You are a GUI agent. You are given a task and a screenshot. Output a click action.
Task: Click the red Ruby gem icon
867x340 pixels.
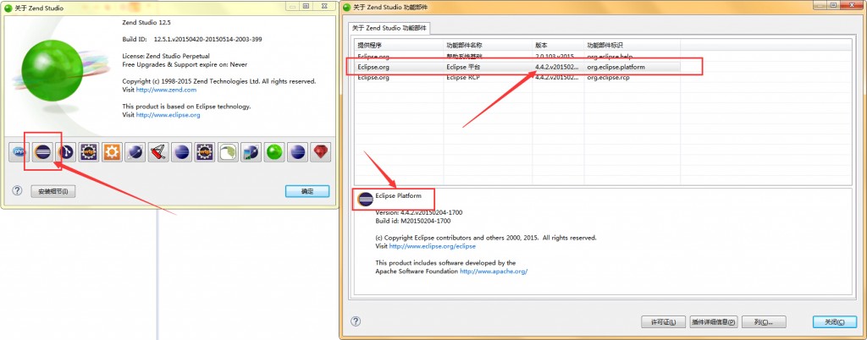(319, 152)
